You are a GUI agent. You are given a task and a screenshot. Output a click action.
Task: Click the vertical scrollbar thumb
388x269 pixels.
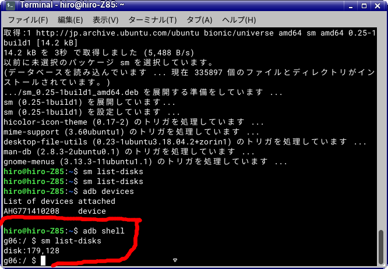[381, 247]
